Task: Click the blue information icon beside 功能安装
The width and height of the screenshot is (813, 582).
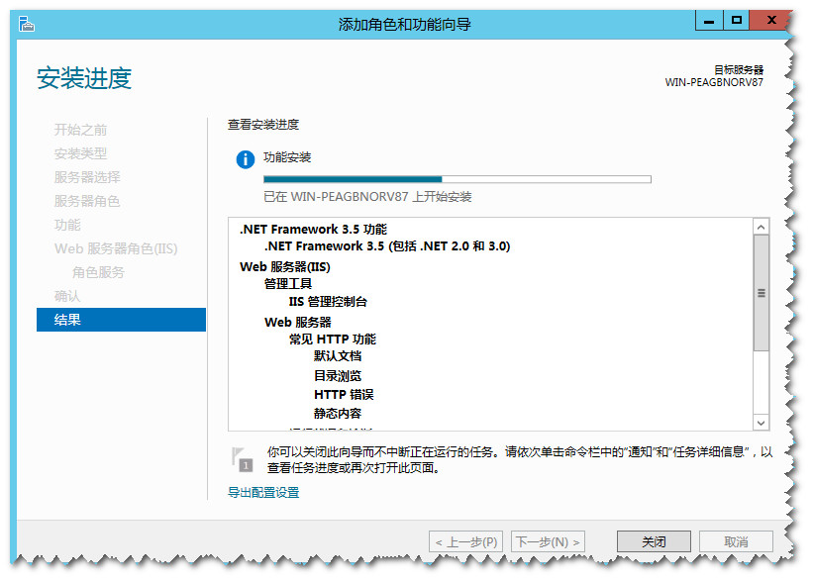Action: tap(246, 159)
